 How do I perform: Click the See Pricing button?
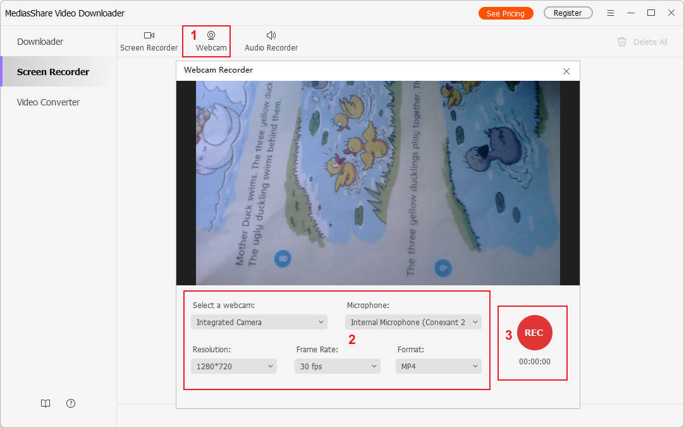click(x=506, y=13)
